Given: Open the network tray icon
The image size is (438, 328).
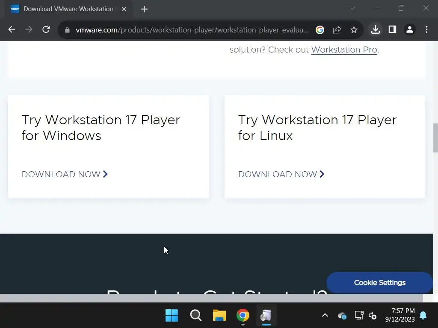Looking at the screenshot, I should coord(359,316).
